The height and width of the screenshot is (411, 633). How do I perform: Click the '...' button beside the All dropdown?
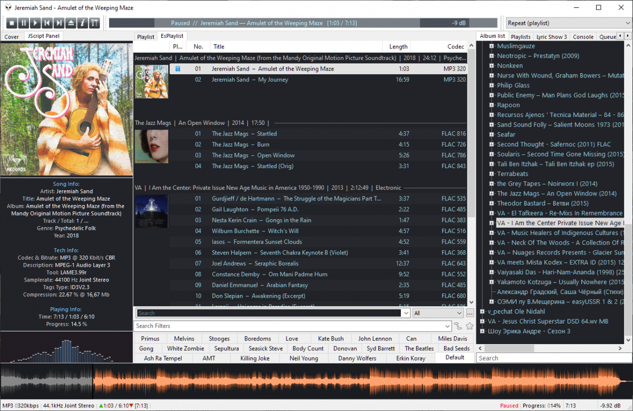click(x=470, y=313)
